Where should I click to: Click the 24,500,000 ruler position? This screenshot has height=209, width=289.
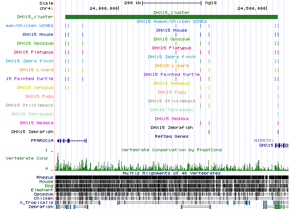[x=252, y=8]
